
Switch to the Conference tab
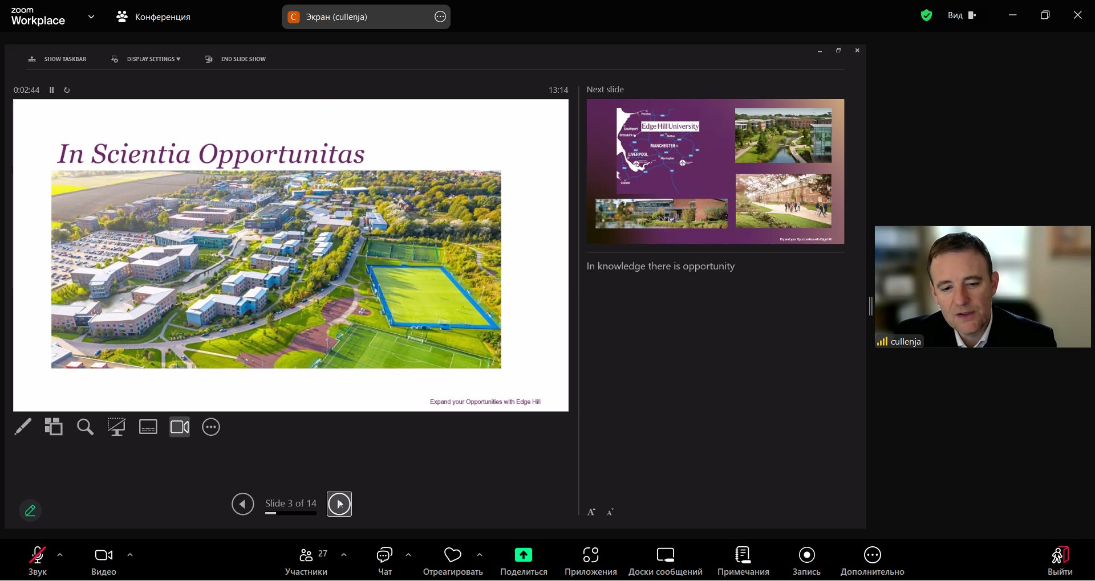pos(153,17)
